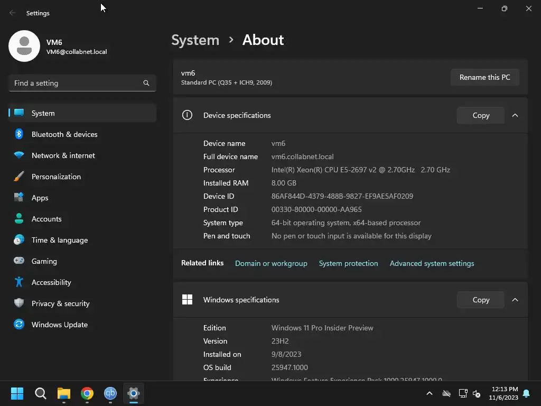Copy the Windows specifications
Viewport: 541px width, 406px height.
[x=481, y=300]
